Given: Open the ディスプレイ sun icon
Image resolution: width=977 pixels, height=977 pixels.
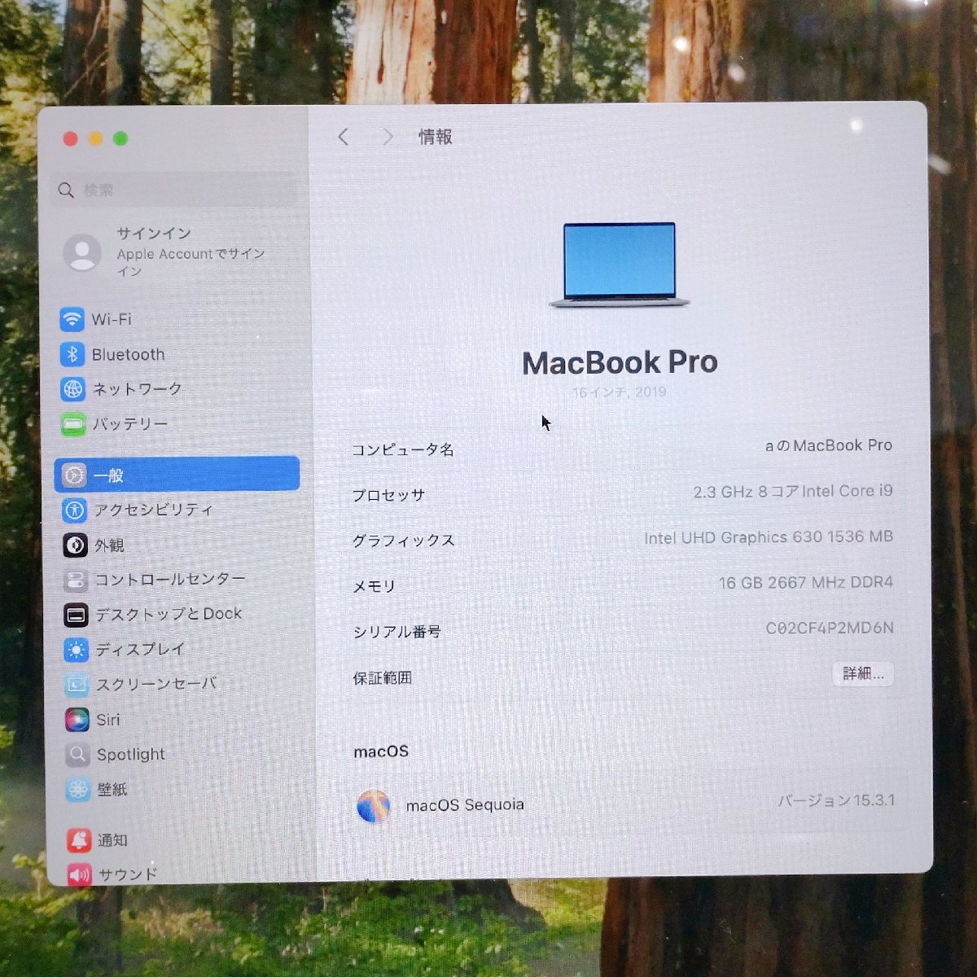Looking at the screenshot, I should [76, 650].
